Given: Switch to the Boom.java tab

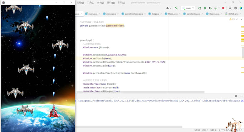Looking at the screenshot, I should point(214,14).
